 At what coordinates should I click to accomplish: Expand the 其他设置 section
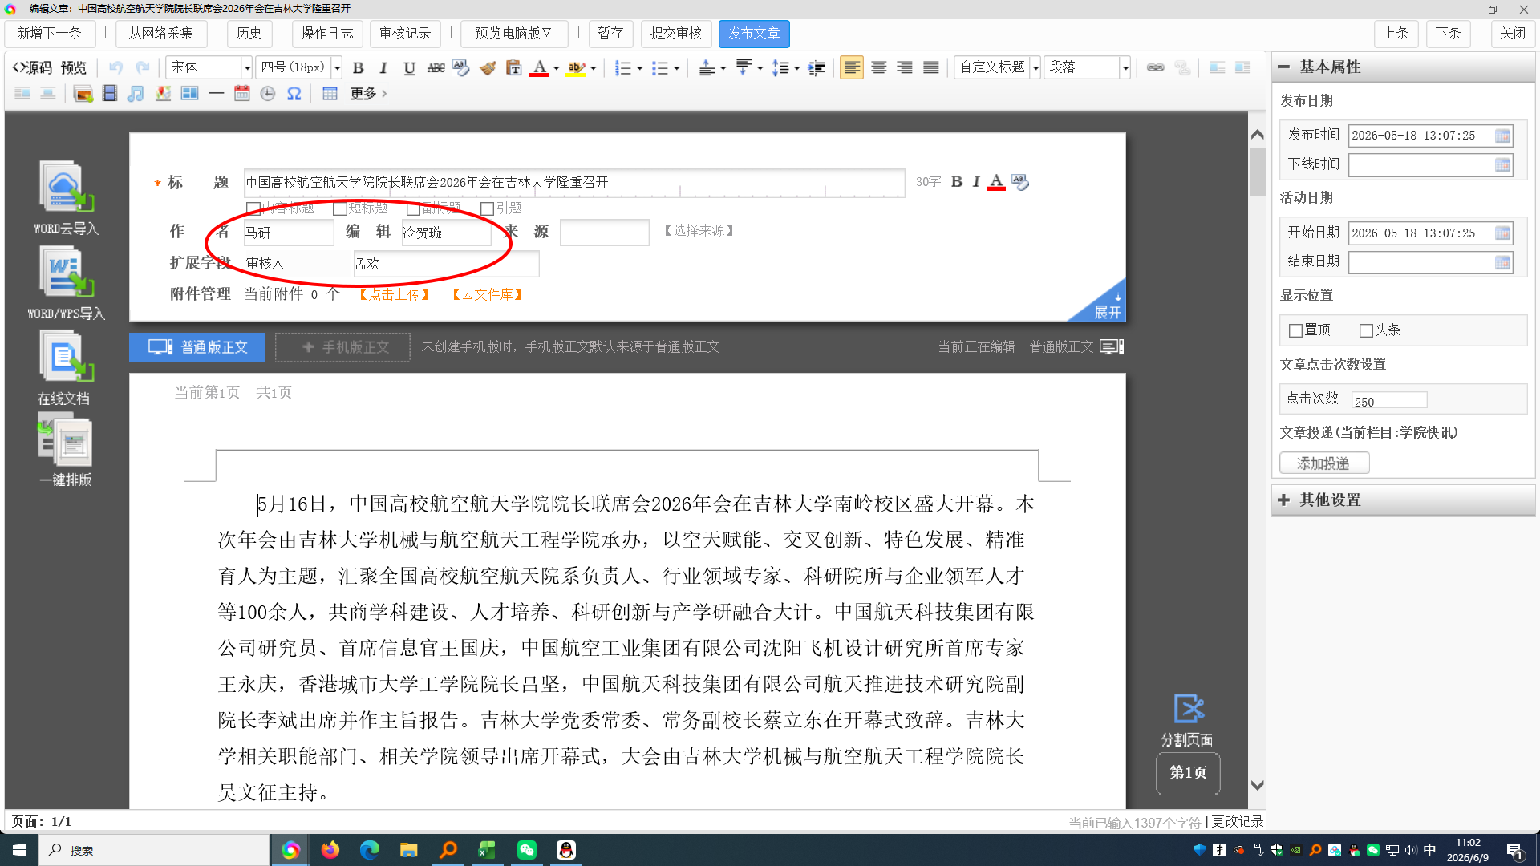[1403, 500]
